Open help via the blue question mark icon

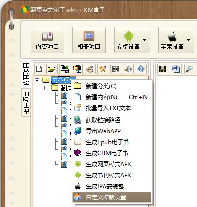(x=141, y=69)
